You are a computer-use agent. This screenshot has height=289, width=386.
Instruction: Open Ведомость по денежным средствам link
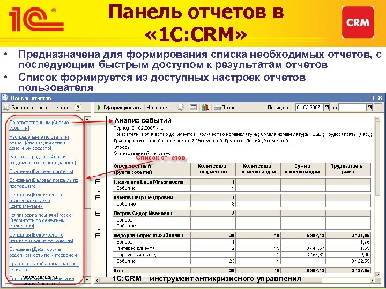click(41, 220)
